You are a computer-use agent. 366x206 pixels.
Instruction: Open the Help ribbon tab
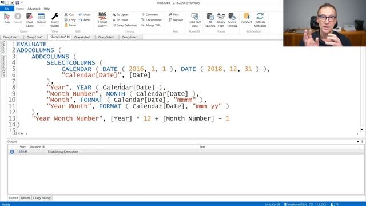point(47,9)
